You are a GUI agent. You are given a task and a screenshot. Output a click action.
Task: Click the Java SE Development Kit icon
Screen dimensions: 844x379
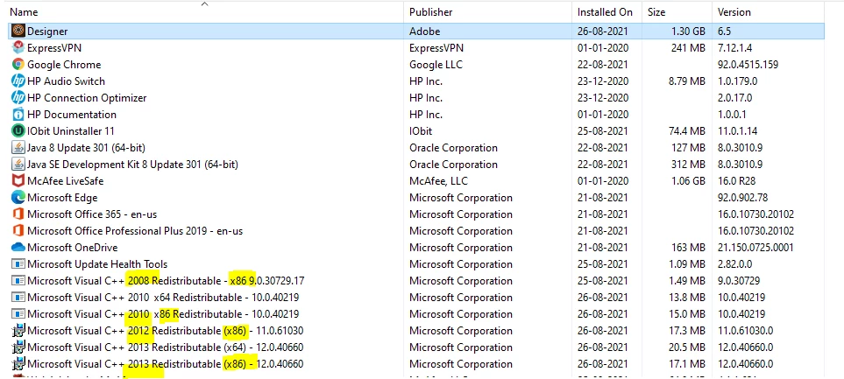(x=18, y=165)
